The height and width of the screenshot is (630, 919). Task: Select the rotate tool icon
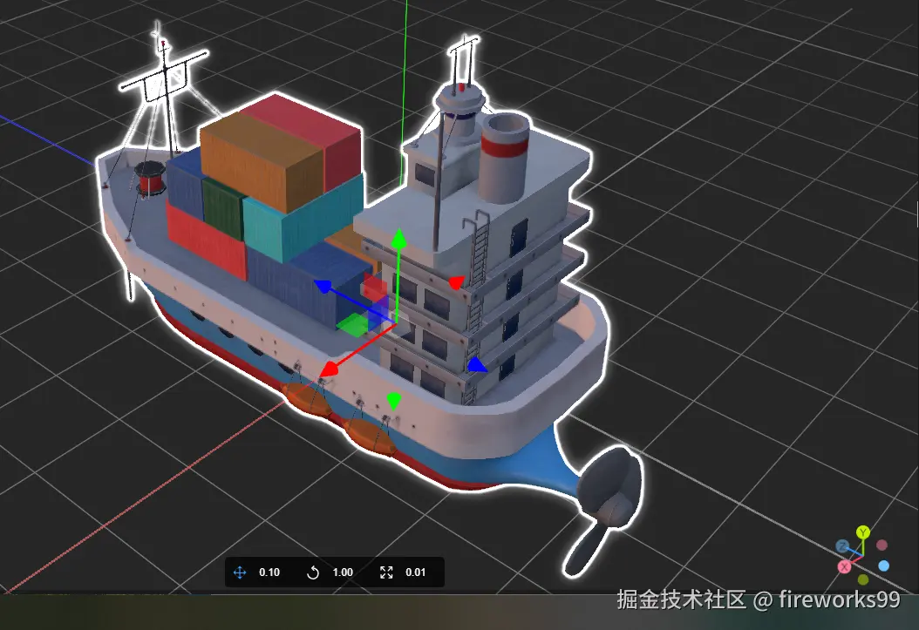(313, 572)
